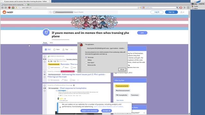Open more sort options ellipsis
Screen dimensions: 205x115
tap(72, 50)
